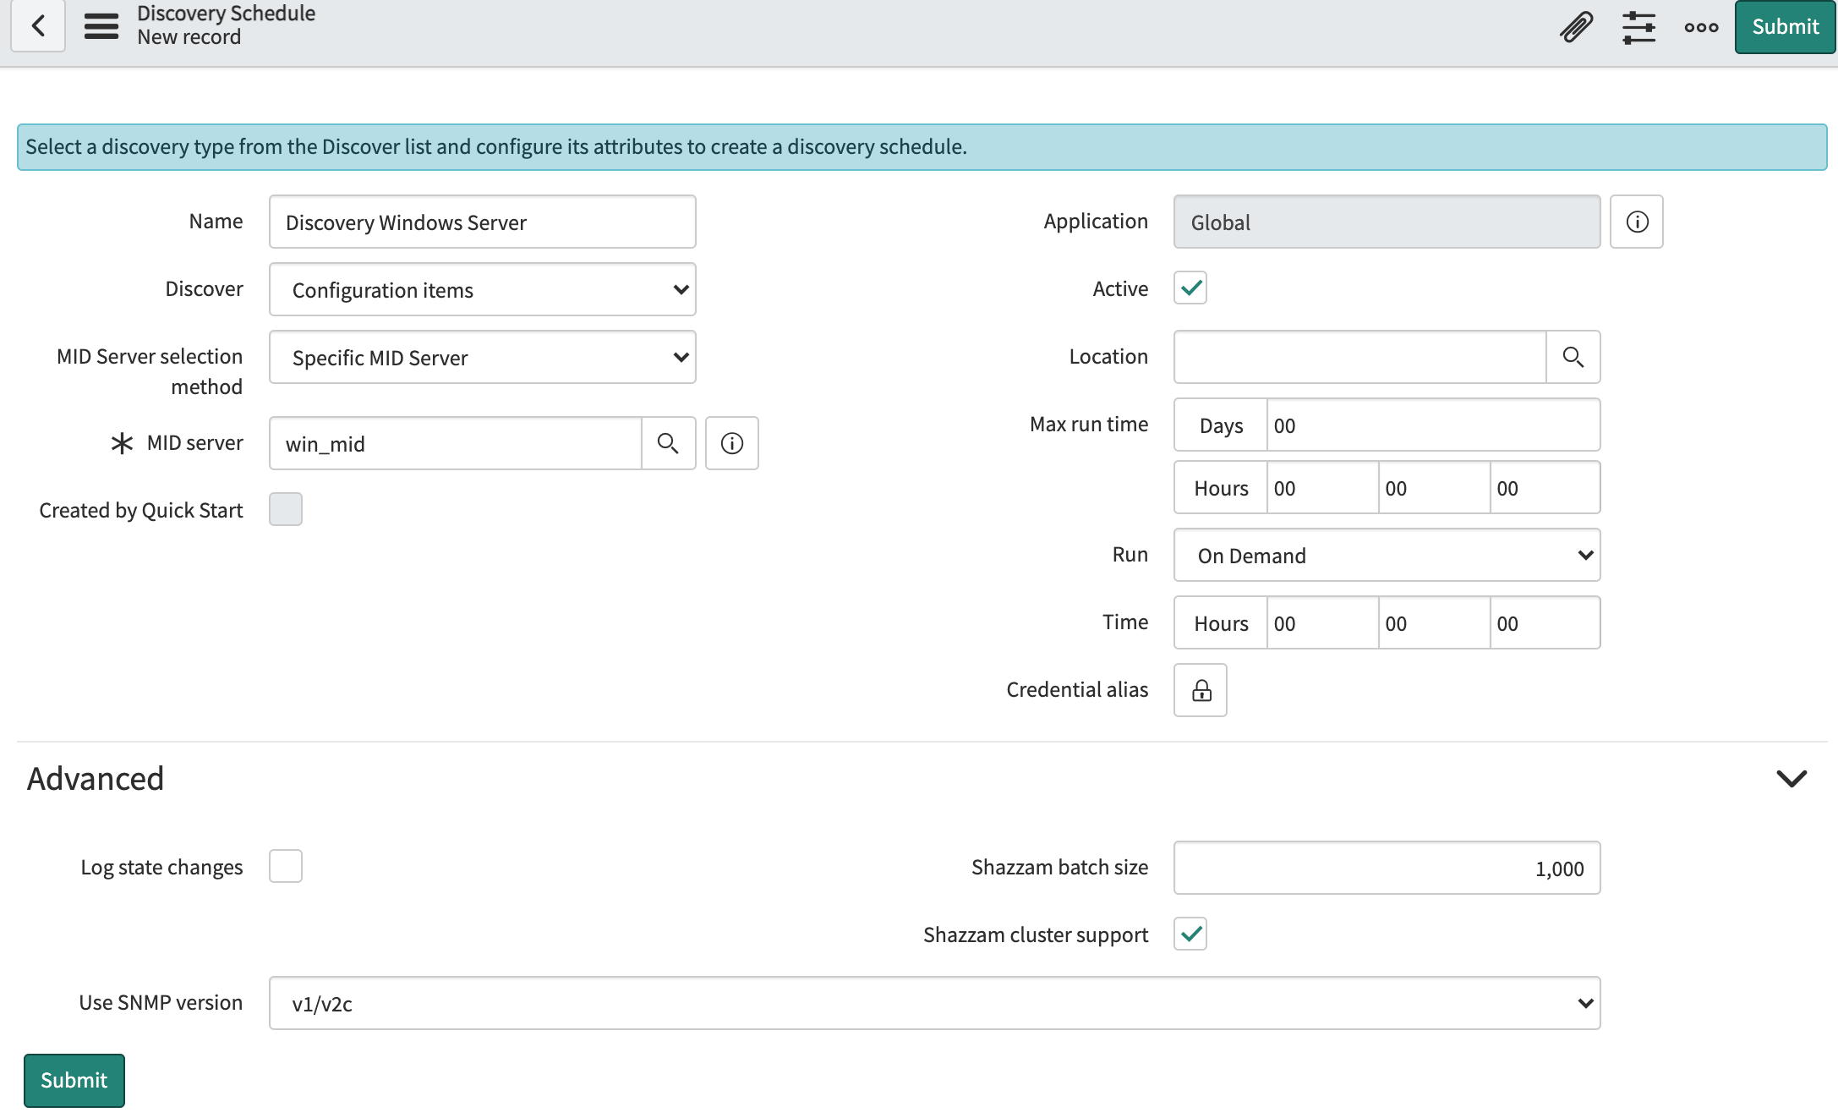Screen dimensions: 1838x1118
Task: Submit the new Discovery Schedule record
Action: (1784, 26)
